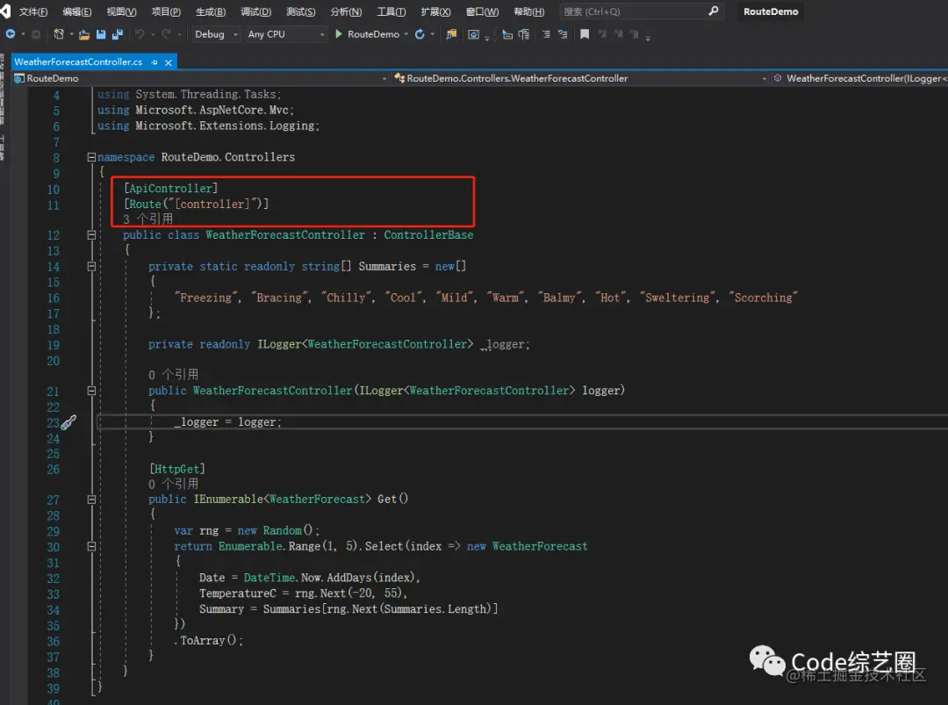
Task: Click the Save All icon
Action: 118,34
